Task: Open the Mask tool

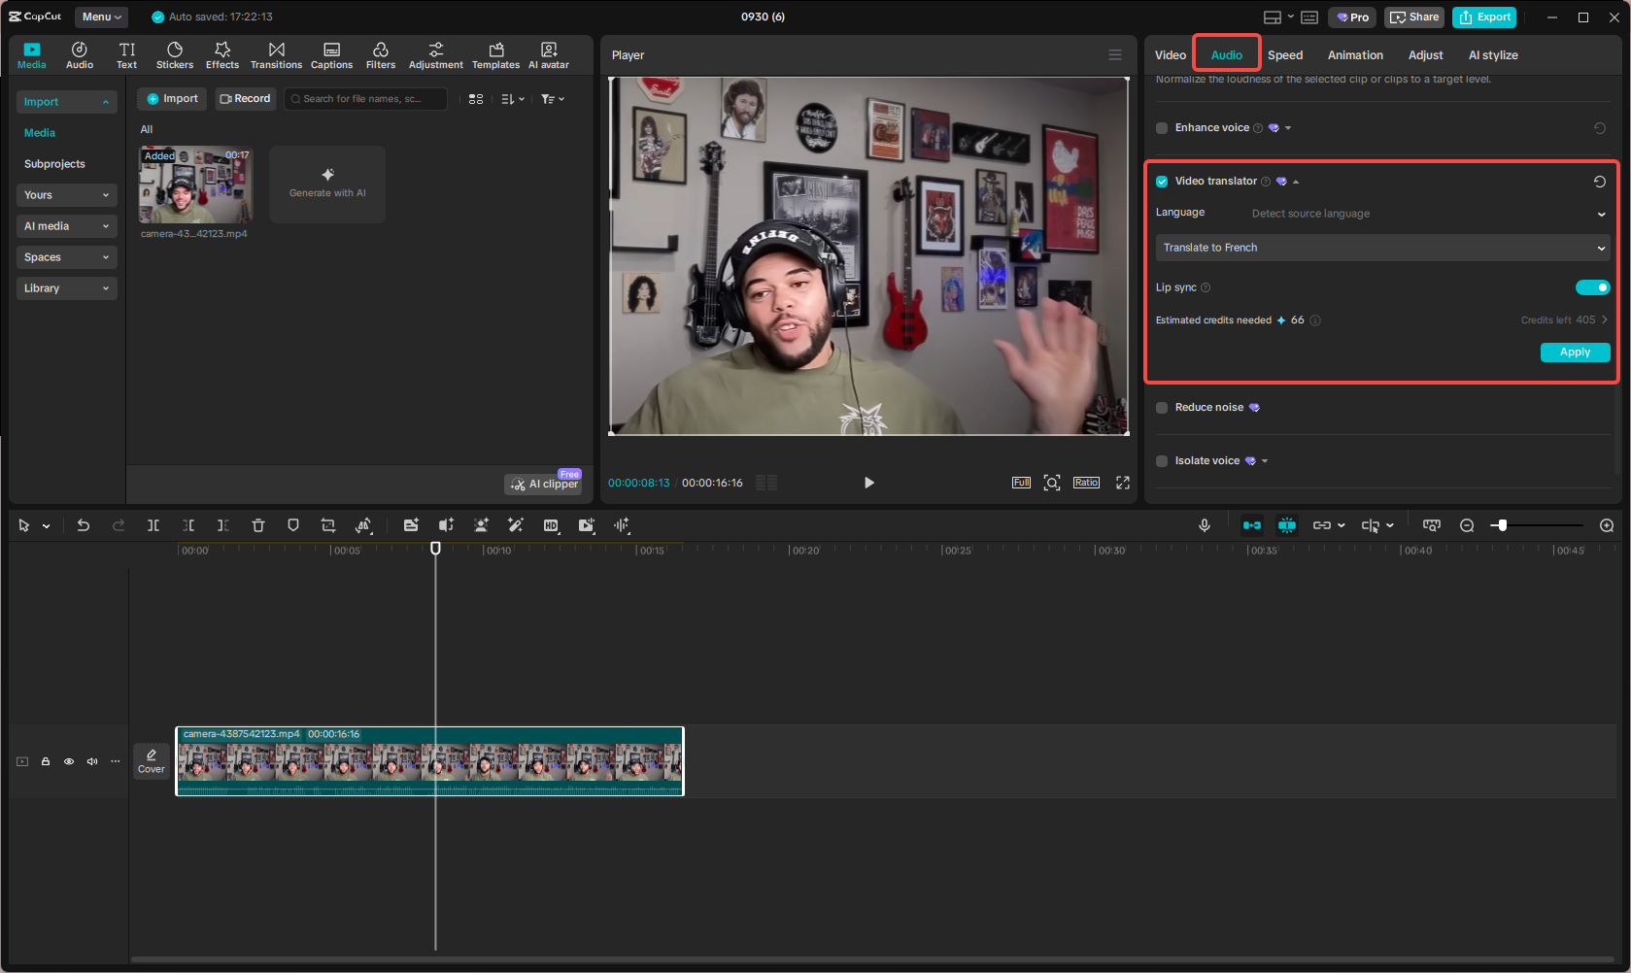Action: tap(292, 525)
